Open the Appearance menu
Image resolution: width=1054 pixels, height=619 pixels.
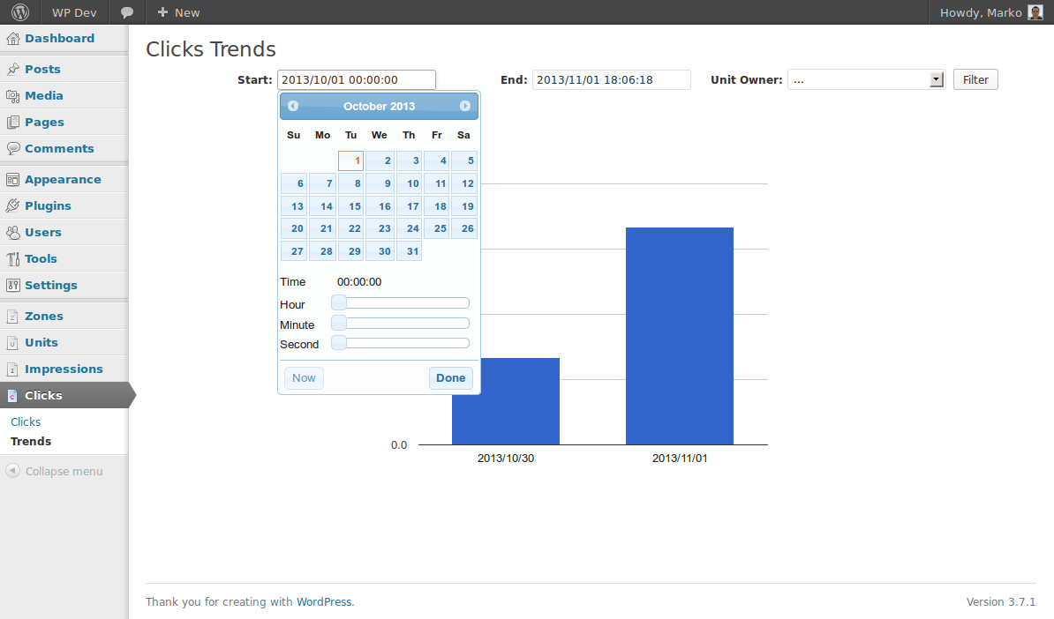pos(63,179)
